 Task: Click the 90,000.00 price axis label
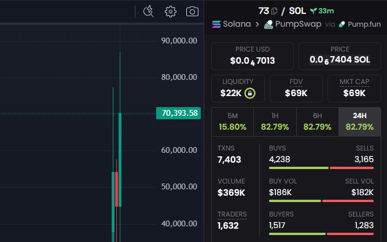(x=179, y=41)
